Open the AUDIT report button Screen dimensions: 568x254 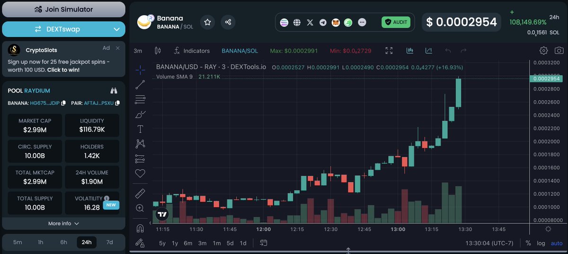click(x=396, y=22)
